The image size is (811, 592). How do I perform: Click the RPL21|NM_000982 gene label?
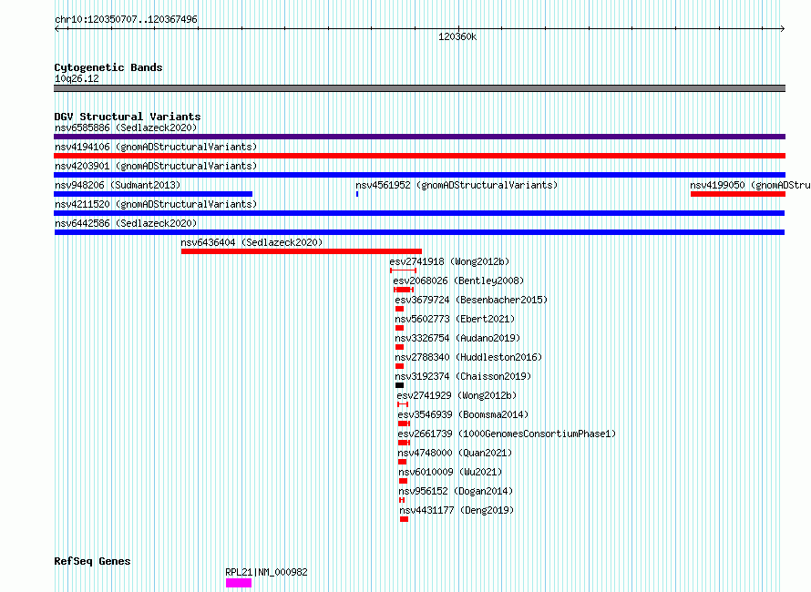pos(266,572)
